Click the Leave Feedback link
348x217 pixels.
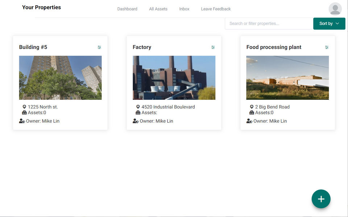click(x=216, y=9)
